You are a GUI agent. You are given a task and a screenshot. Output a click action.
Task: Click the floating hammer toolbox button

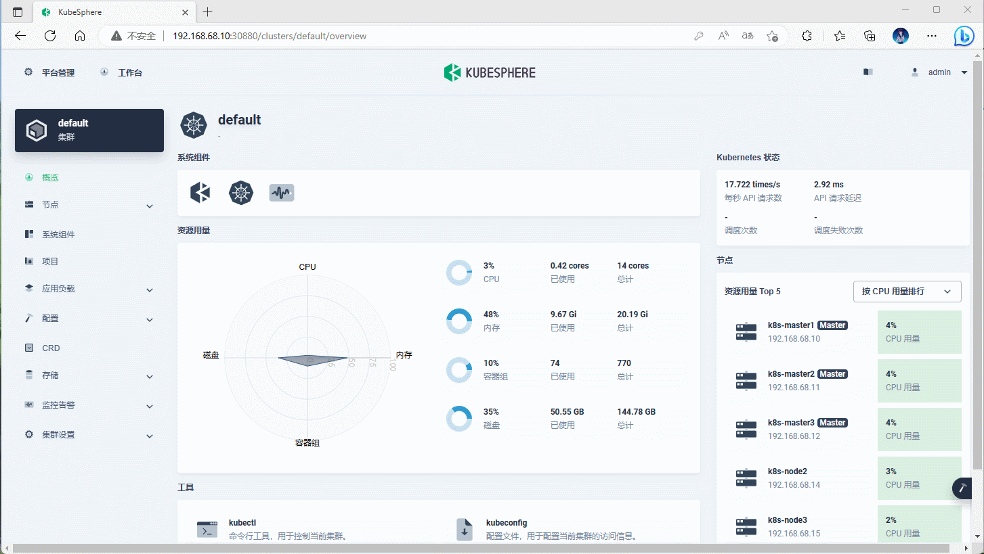click(x=963, y=488)
